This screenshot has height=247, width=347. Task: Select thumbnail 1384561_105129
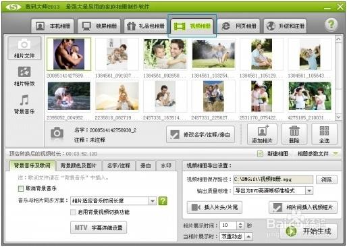coord(261,54)
